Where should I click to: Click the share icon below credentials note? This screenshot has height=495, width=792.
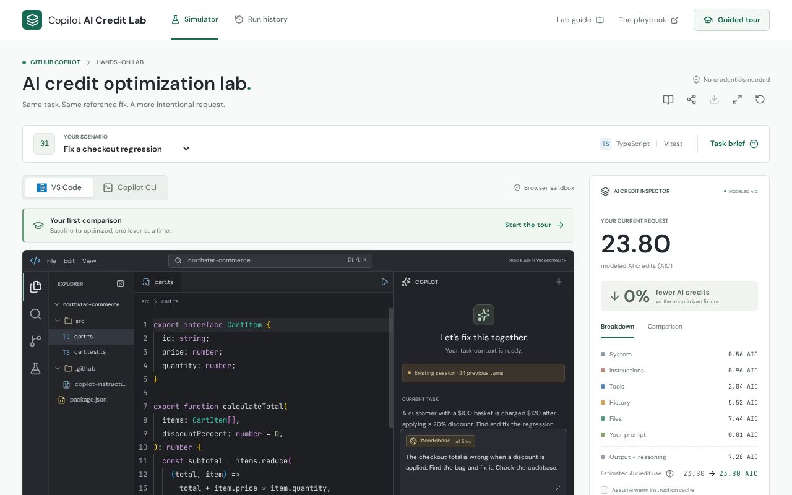point(691,100)
